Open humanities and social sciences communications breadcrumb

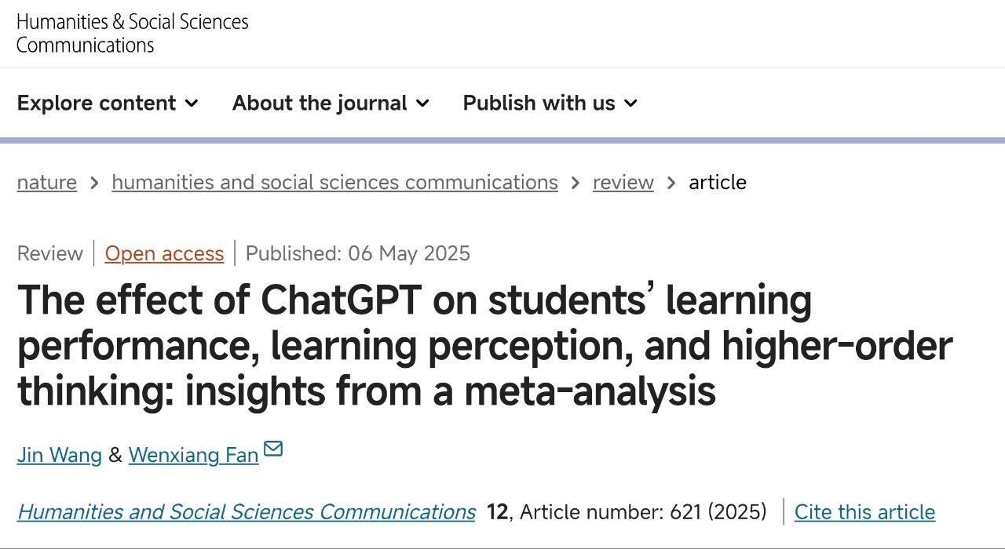pos(334,182)
